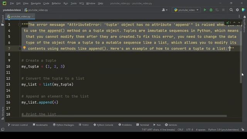Show the intention lightbulb actions

(x=24, y=48)
